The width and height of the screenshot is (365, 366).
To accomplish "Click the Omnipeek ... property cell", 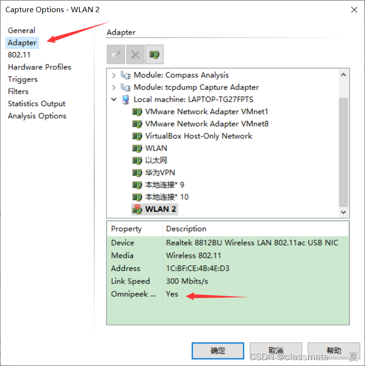I will pyautogui.click(x=133, y=294).
